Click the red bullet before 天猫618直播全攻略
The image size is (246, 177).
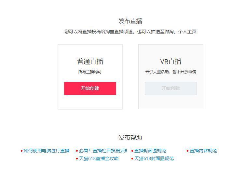click(x=77, y=159)
